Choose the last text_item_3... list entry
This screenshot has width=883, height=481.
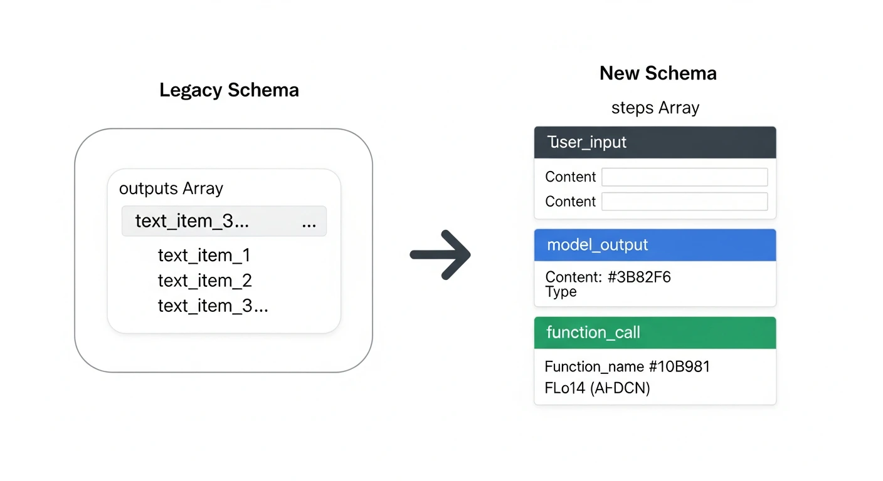point(213,305)
